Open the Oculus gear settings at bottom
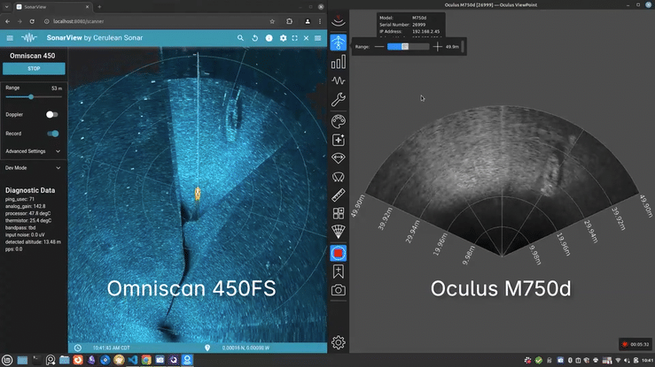The width and height of the screenshot is (655, 367). [x=338, y=343]
